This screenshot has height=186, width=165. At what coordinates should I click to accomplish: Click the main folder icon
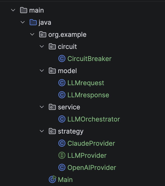pyautogui.click(x=24, y=10)
